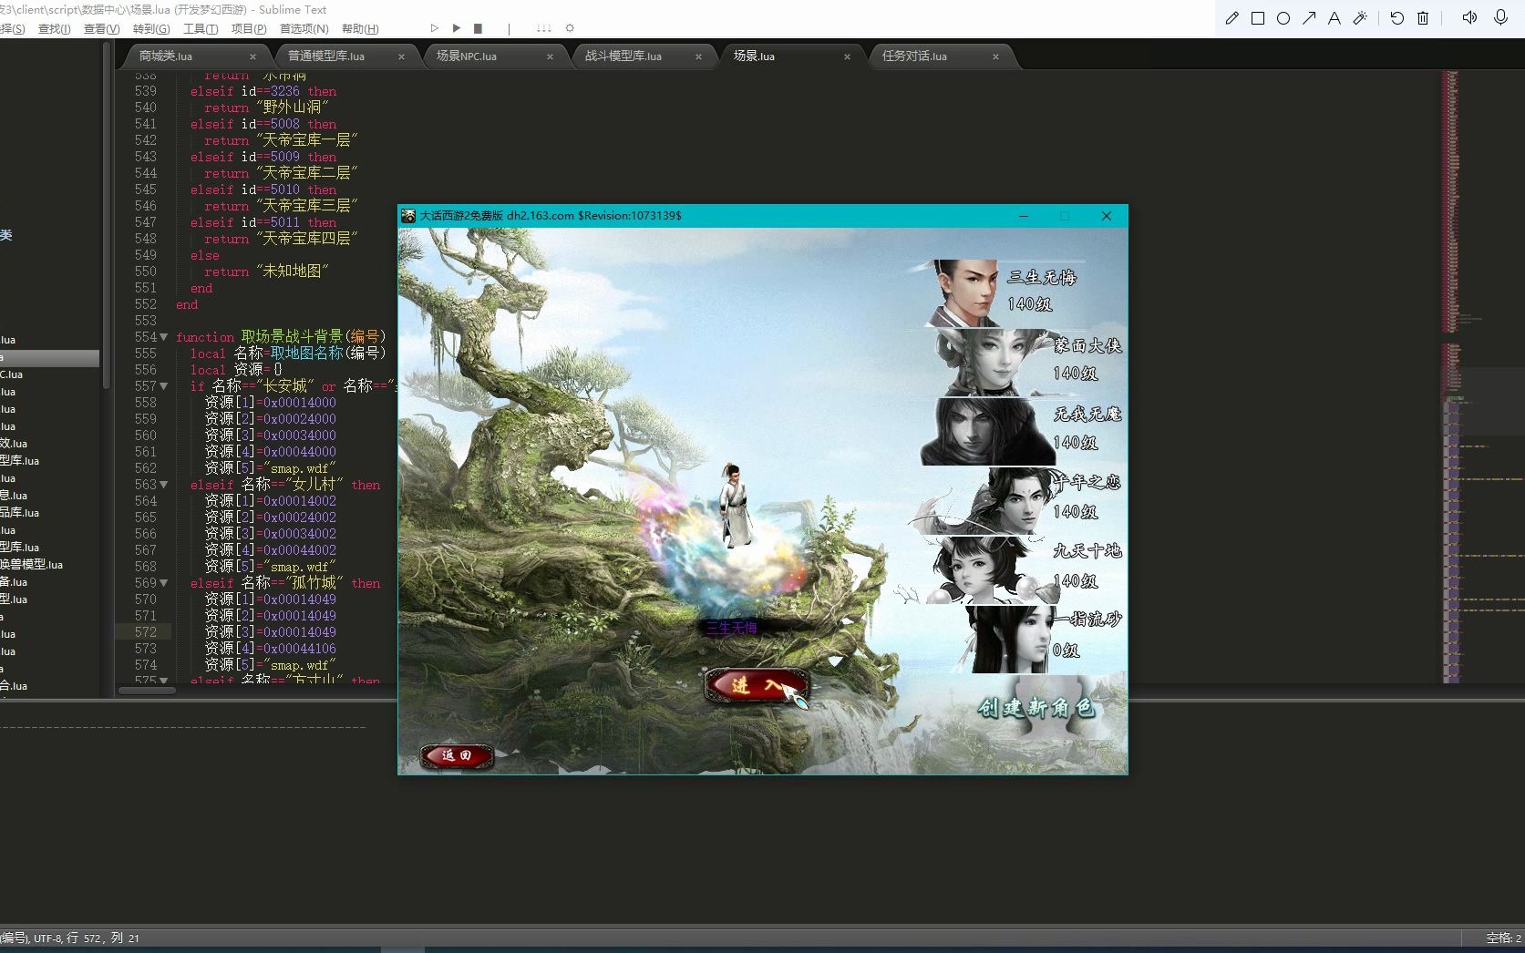The width and height of the screenshot is (1525, 953).
Task: Click the UTF-8 encoding in status bar
Action: (47, 938)
